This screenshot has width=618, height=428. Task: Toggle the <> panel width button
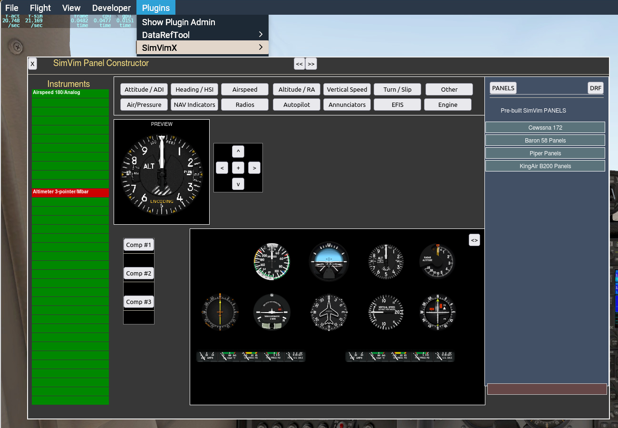pyautogui.click(x=474, y=240)
